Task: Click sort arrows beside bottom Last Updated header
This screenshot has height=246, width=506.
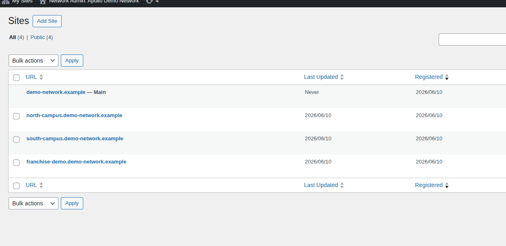Action: [x=342, y=185]
